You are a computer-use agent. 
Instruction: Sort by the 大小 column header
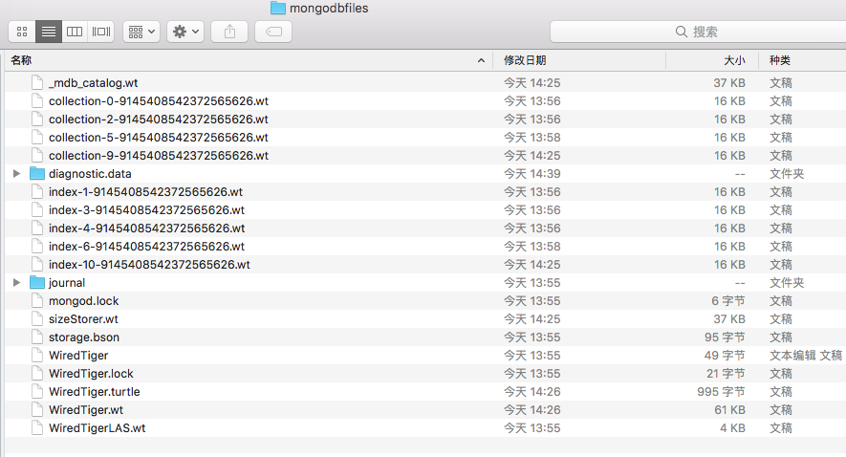pyautogui.click(x=712, y=60)
